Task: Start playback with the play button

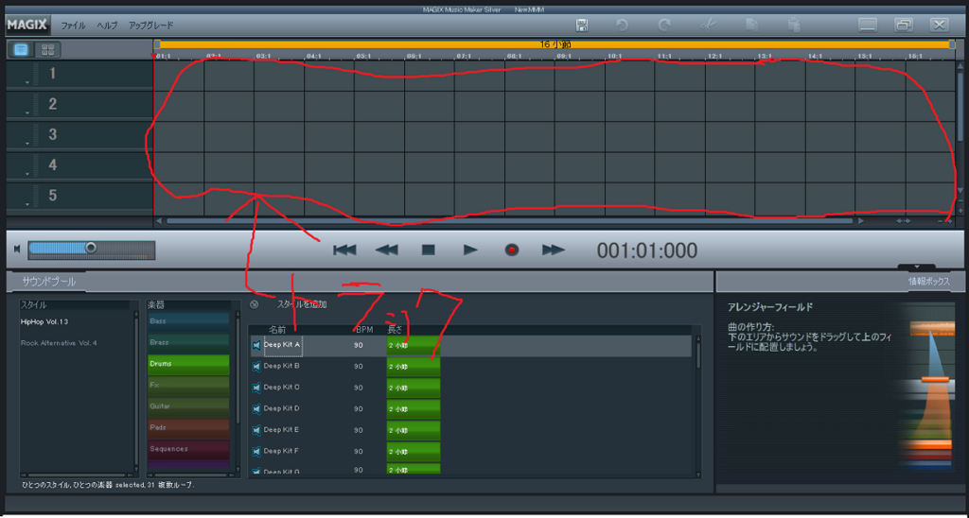Action: [470, 250]
